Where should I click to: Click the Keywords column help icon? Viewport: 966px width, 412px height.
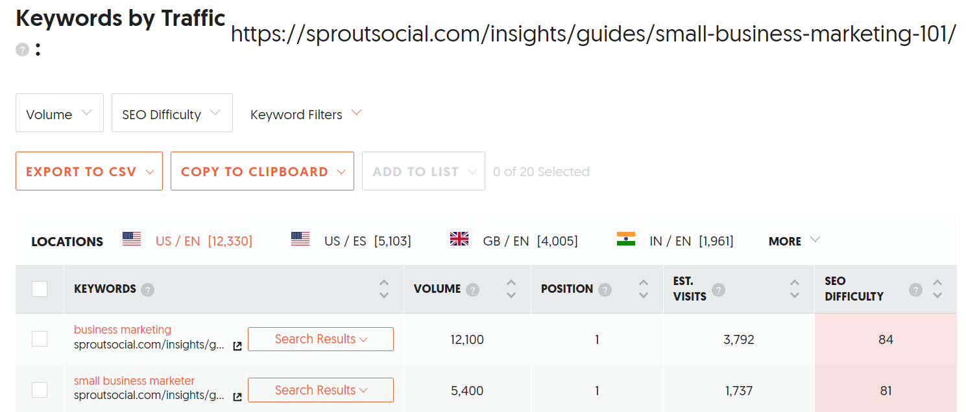tap(148, 290)
